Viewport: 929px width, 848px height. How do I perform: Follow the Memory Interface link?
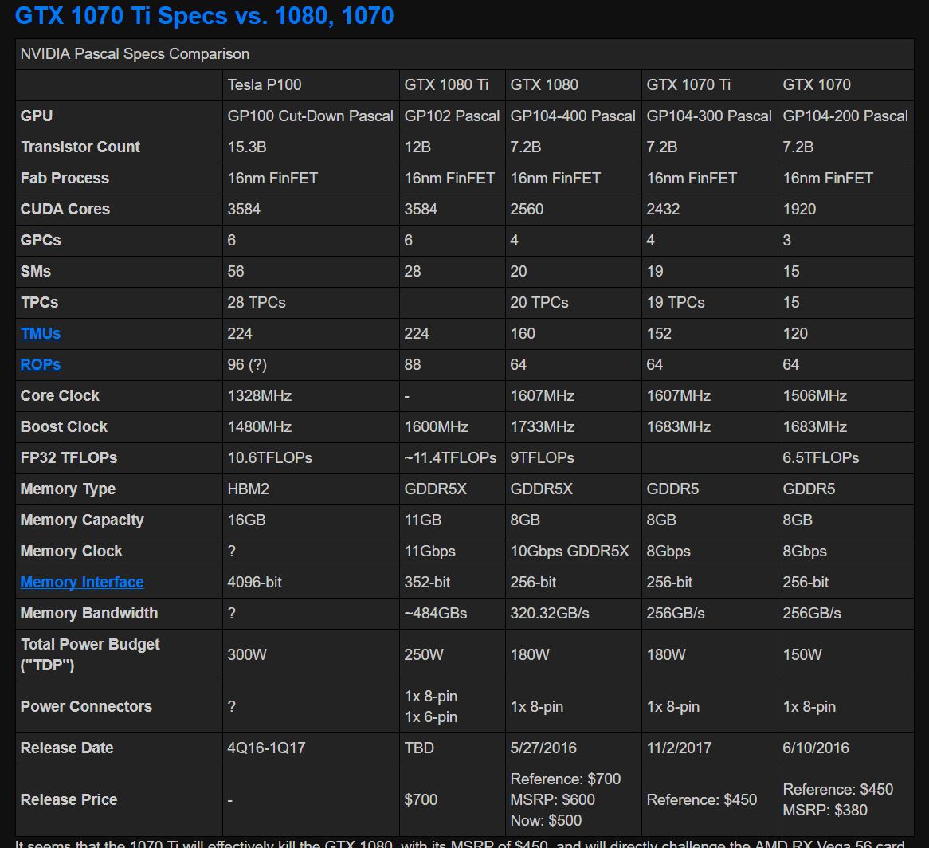[x=82, y=582]
